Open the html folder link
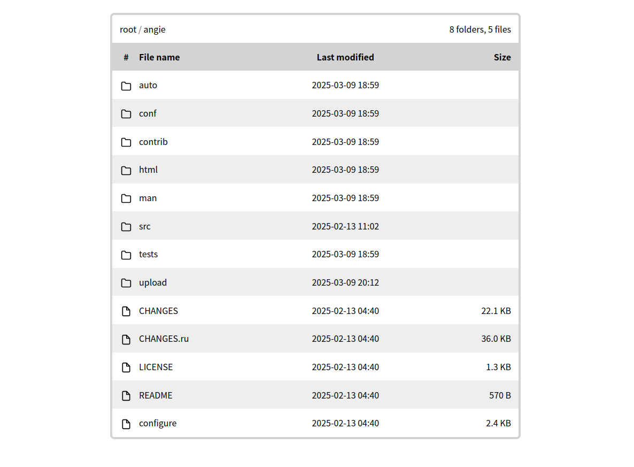 148,170
